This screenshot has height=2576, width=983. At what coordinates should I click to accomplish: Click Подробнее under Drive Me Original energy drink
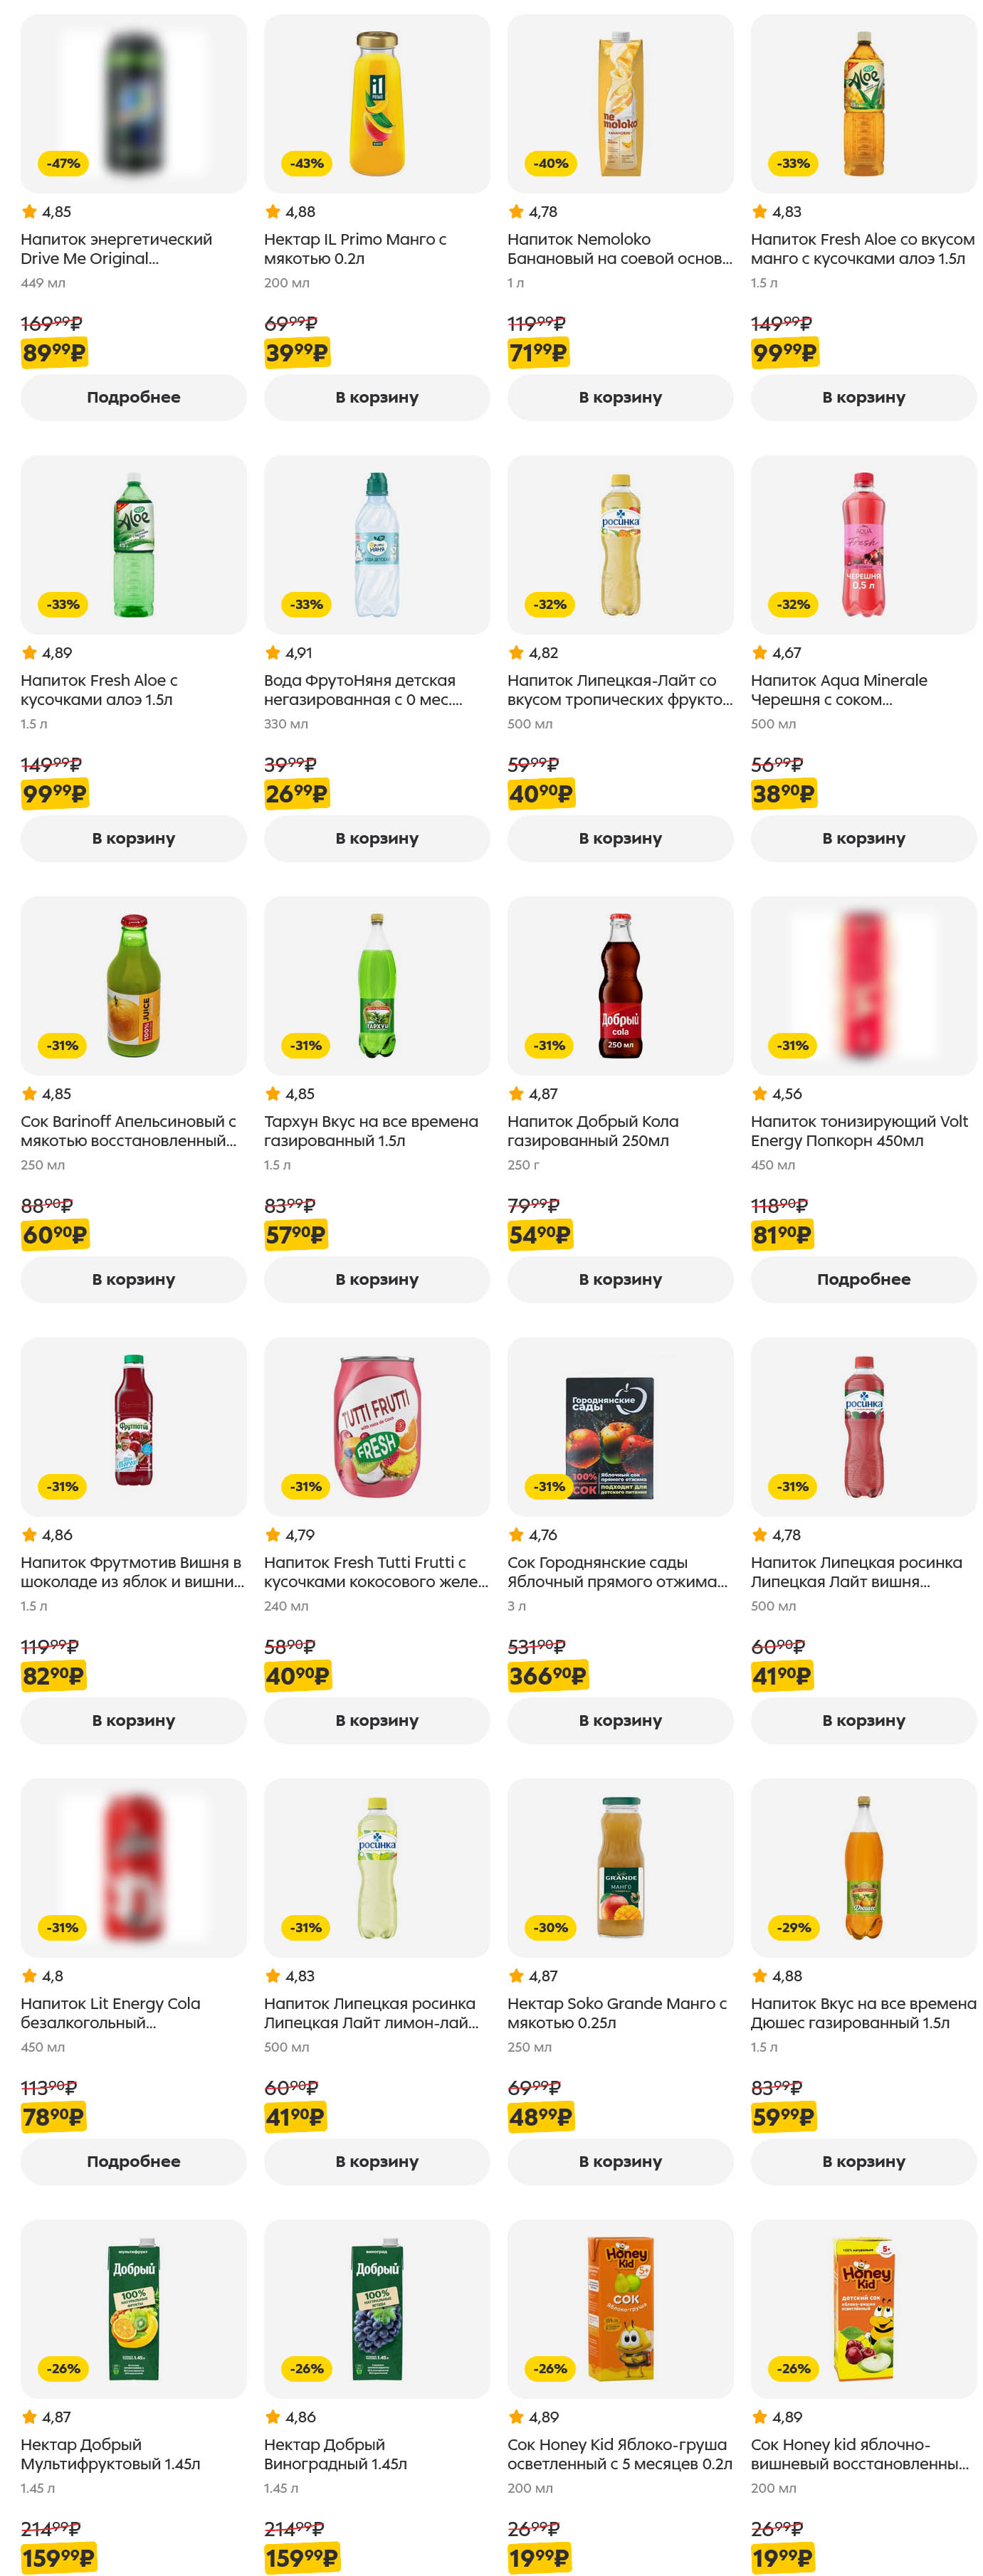[133, 397]
